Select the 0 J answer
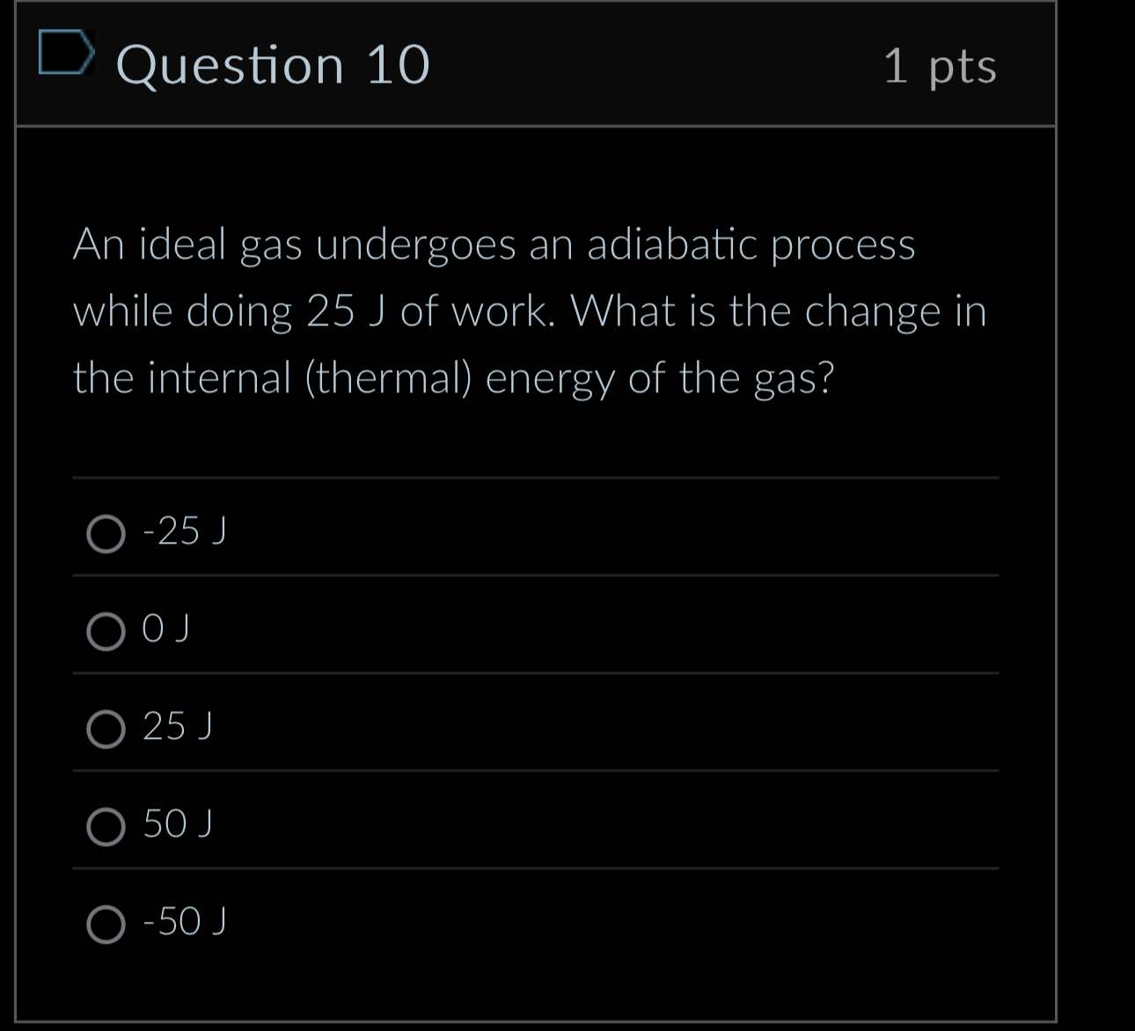 (106, 631)
